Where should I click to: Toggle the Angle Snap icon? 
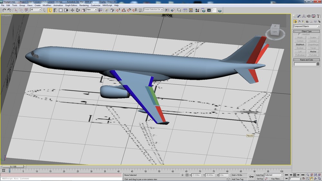(x=124, y=10)
